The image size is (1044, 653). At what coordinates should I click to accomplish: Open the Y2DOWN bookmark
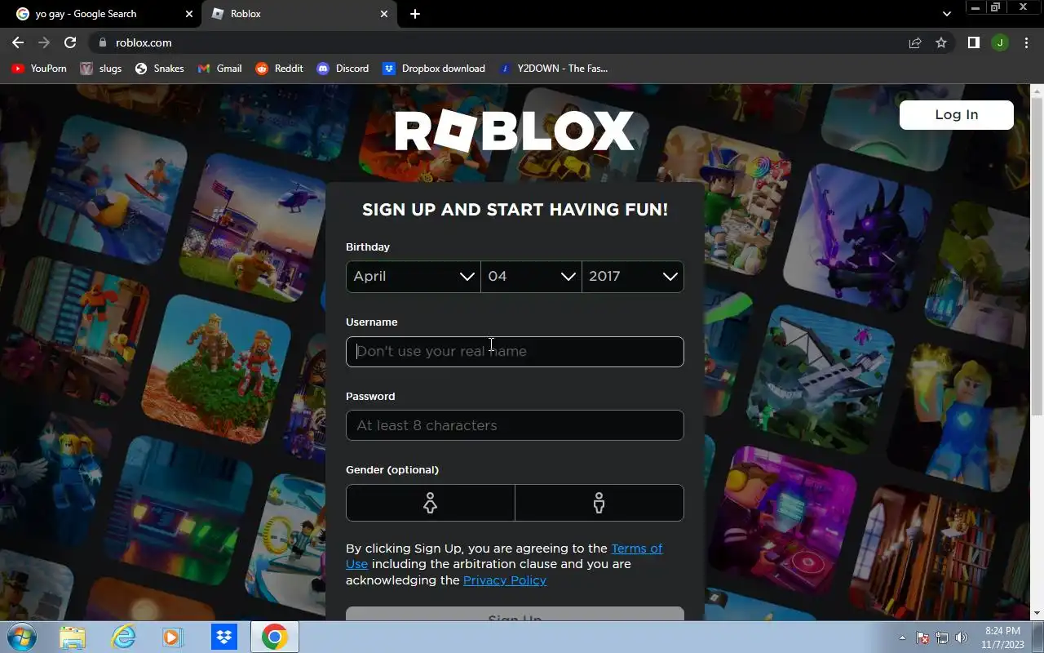click(x=554, y=69)
